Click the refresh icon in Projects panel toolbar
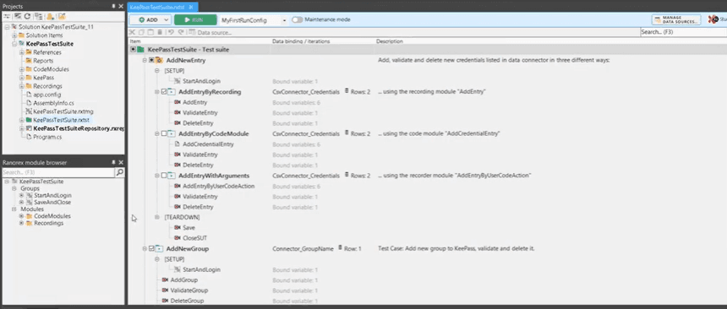Viewport: 727px width, 309px height. [x=27, y=16]
